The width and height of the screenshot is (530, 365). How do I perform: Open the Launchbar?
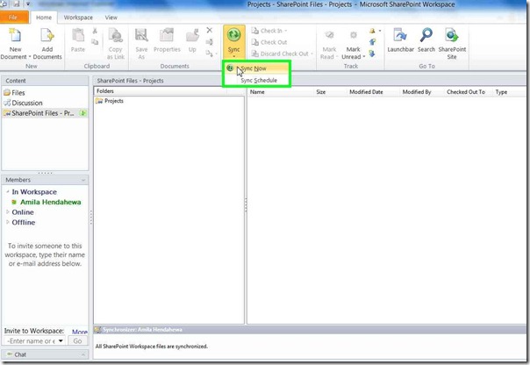(400, 40)
